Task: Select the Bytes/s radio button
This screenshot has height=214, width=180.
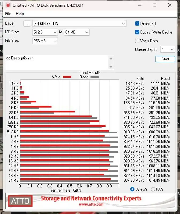Action: tap(132, 189)
